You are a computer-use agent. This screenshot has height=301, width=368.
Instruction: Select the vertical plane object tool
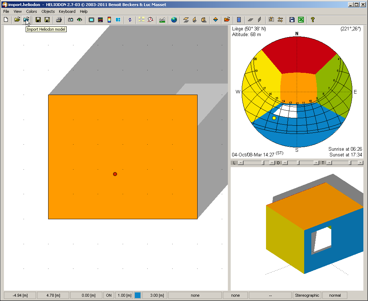[x=195, y=20]
